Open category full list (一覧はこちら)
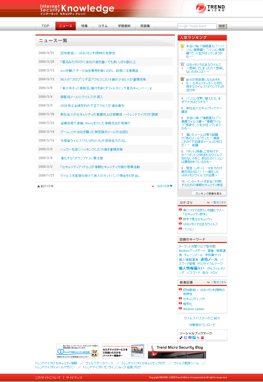This screenshot has width=263, height=382. (x=218, y=202)
